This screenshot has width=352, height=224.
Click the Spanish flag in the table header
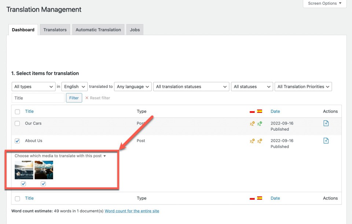[260, 111]
